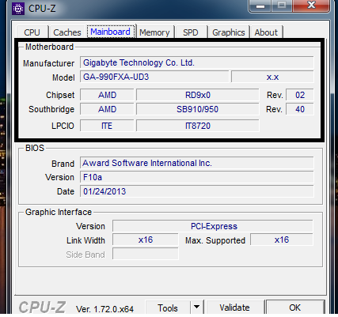Go to the Memory tab
This screenshot has height=317, width=338.
click(x=154, y=32)
